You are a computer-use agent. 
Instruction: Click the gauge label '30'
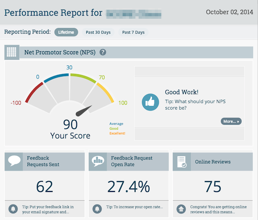[x=69, y=67]
